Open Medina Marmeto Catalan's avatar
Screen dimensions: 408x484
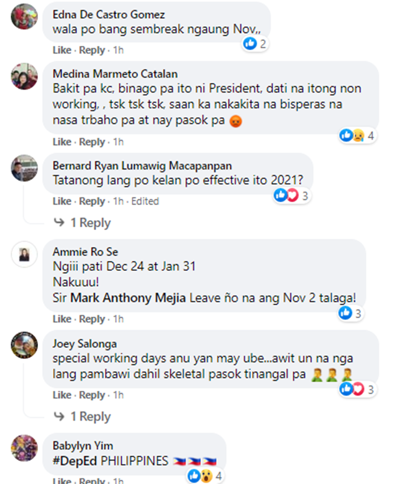(24, 76)
